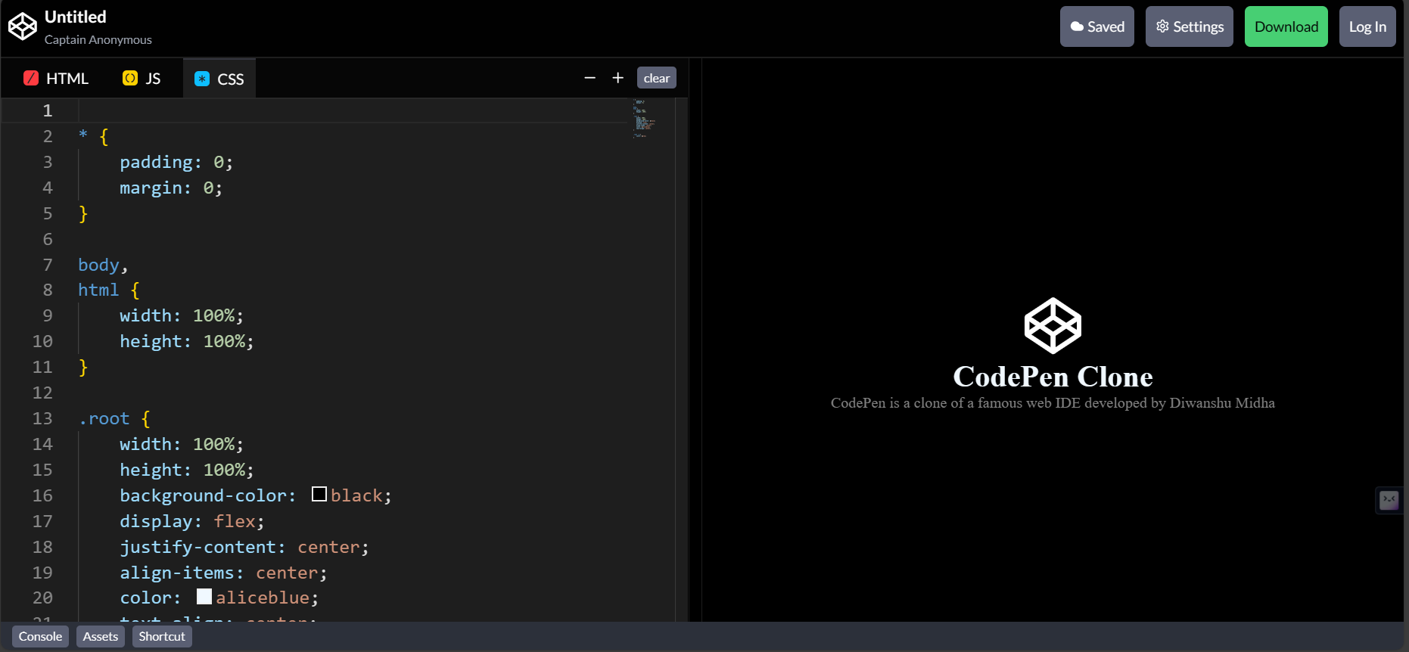Click the body selector on line 7

tap(98, 265)
